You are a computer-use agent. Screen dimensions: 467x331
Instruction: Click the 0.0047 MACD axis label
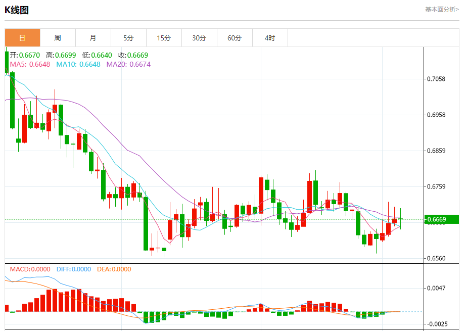click(436, 288)
